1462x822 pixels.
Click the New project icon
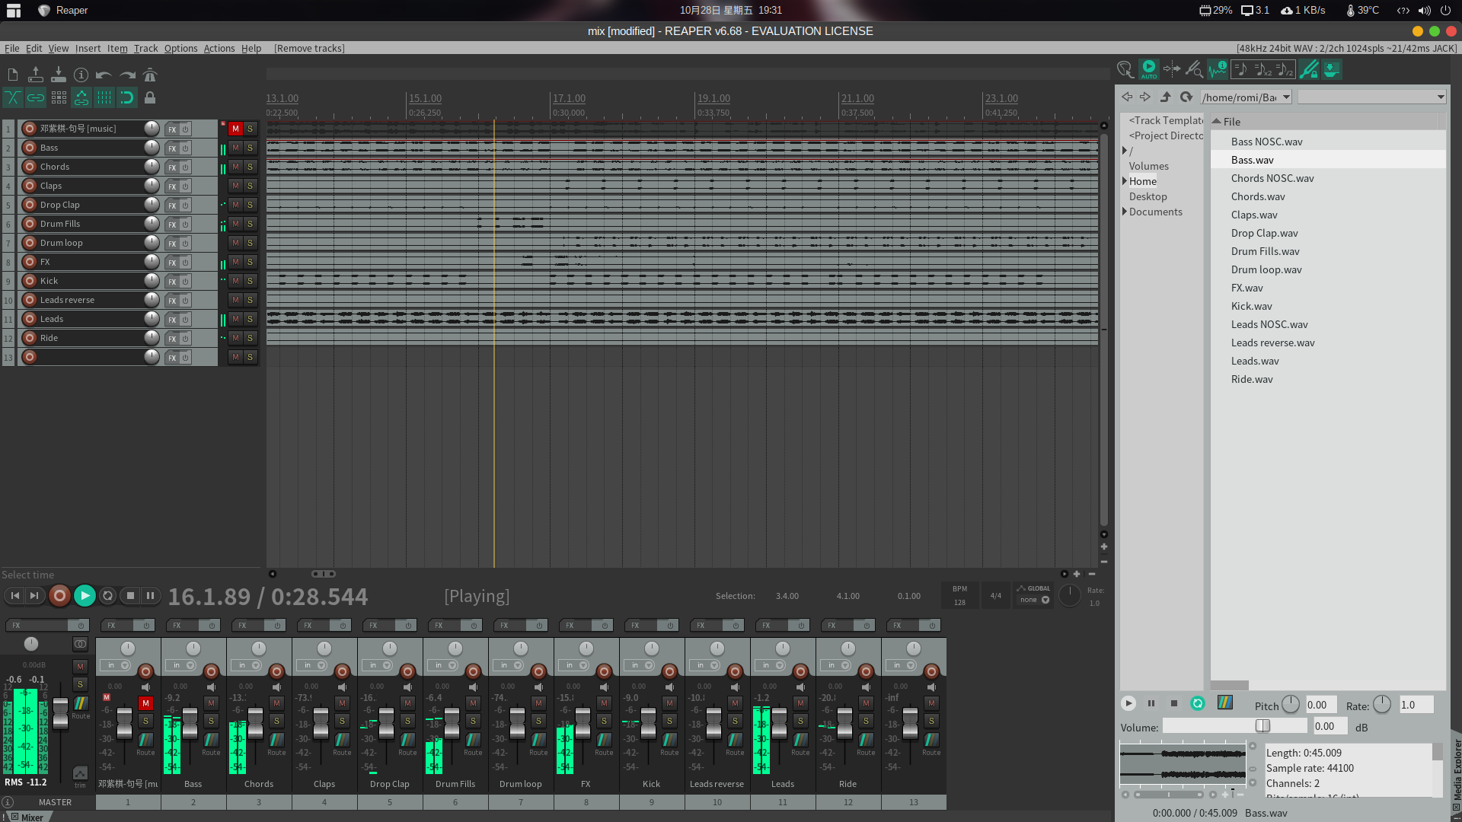click(x=13, y=75)
